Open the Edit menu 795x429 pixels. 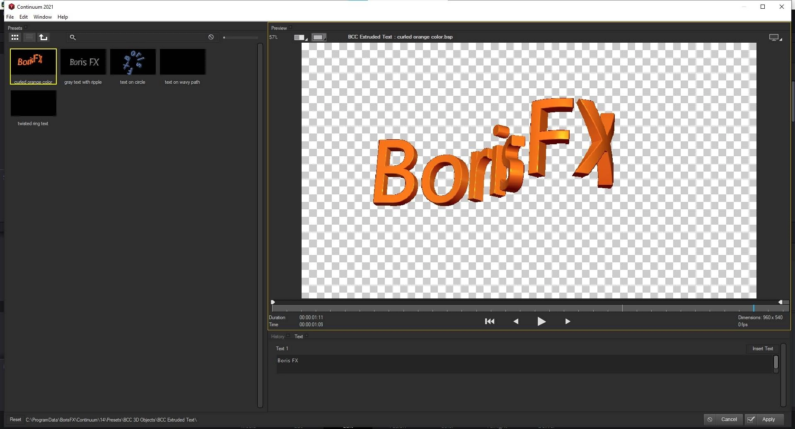point(24,17)
